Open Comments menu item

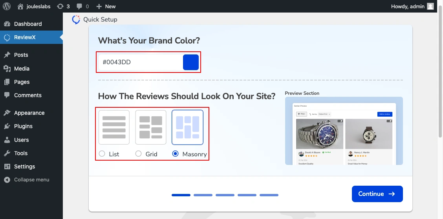click(31, 95)
